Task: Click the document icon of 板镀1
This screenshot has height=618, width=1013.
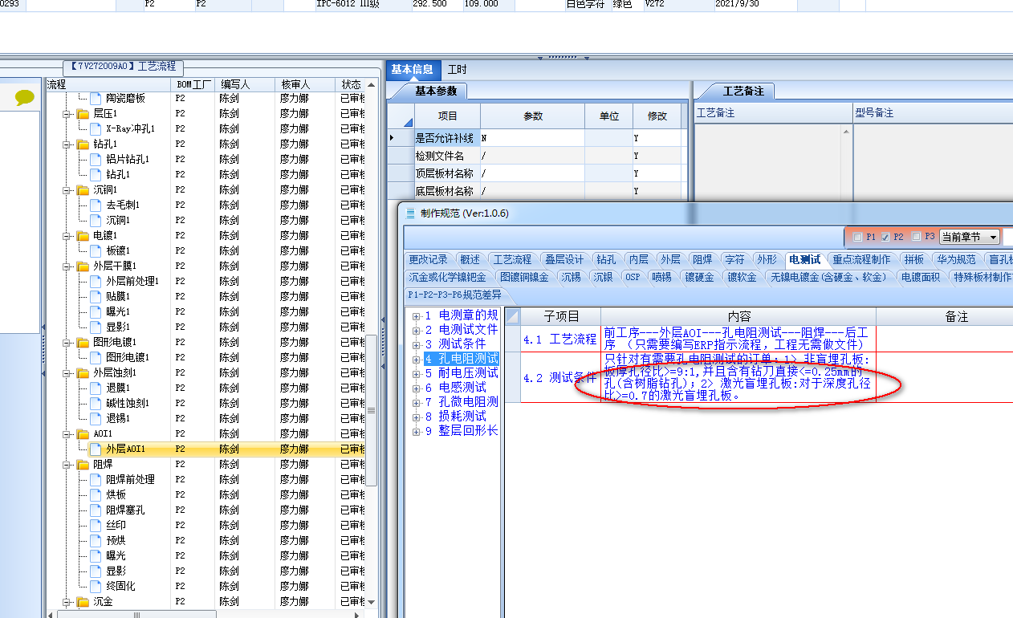Action: (x=96, y=250)
